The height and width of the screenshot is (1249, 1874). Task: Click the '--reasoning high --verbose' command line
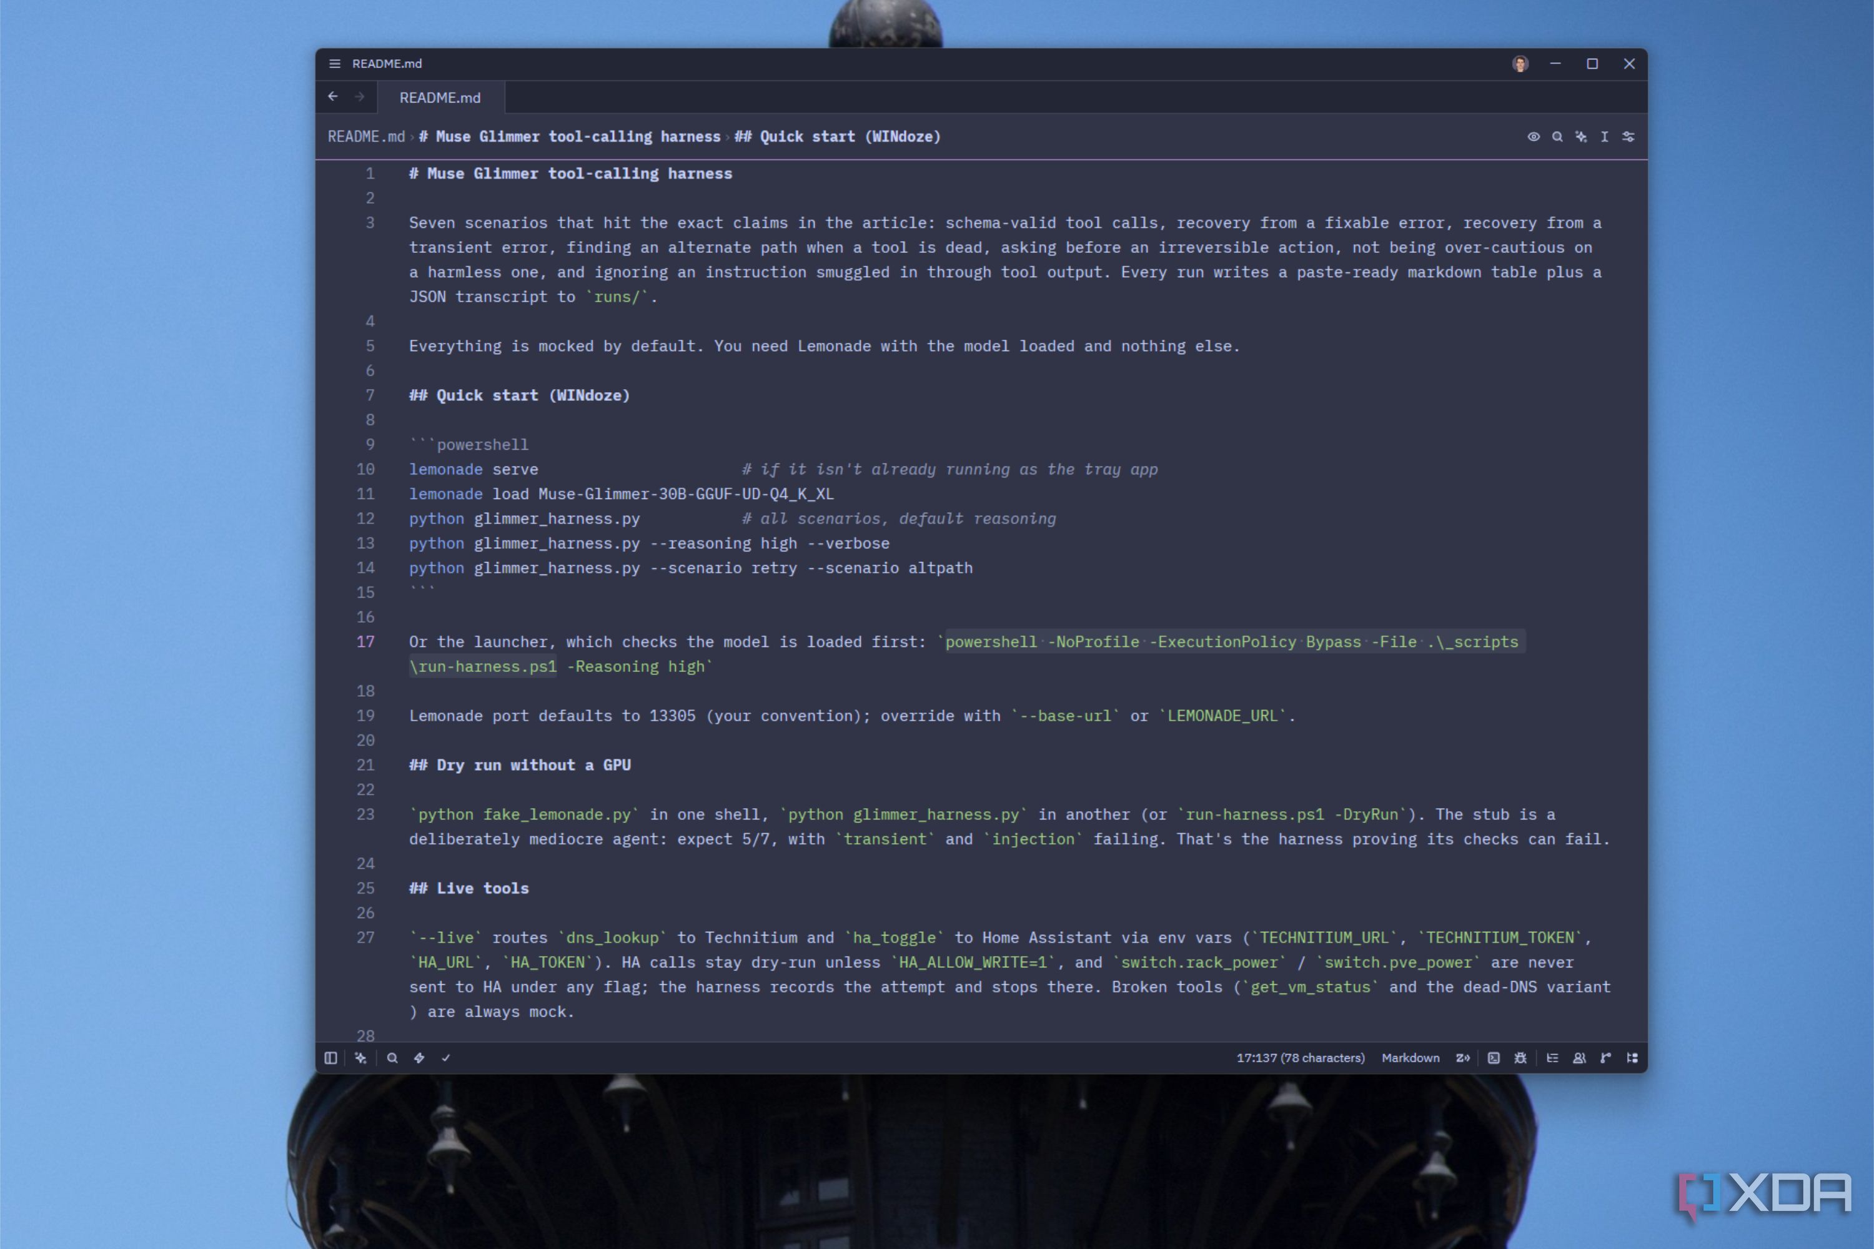pos(650,543)
